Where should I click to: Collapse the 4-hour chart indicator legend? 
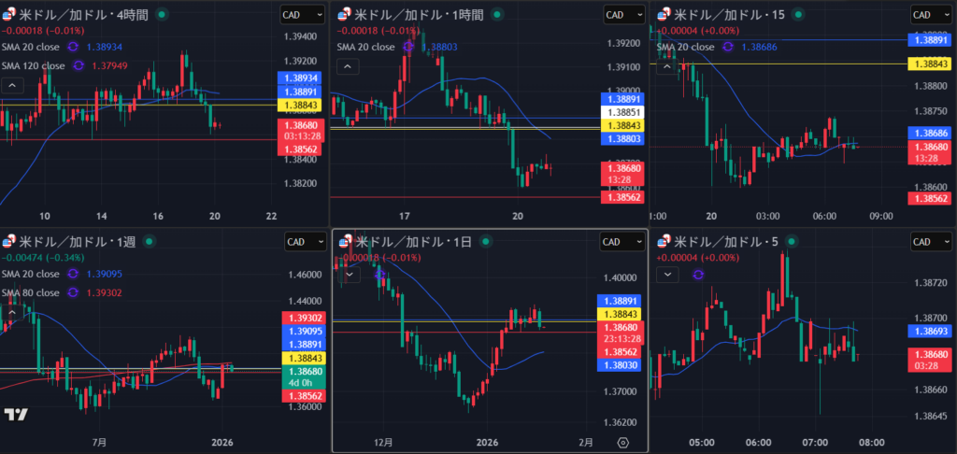pyautogui.click(x=13, y=85)
